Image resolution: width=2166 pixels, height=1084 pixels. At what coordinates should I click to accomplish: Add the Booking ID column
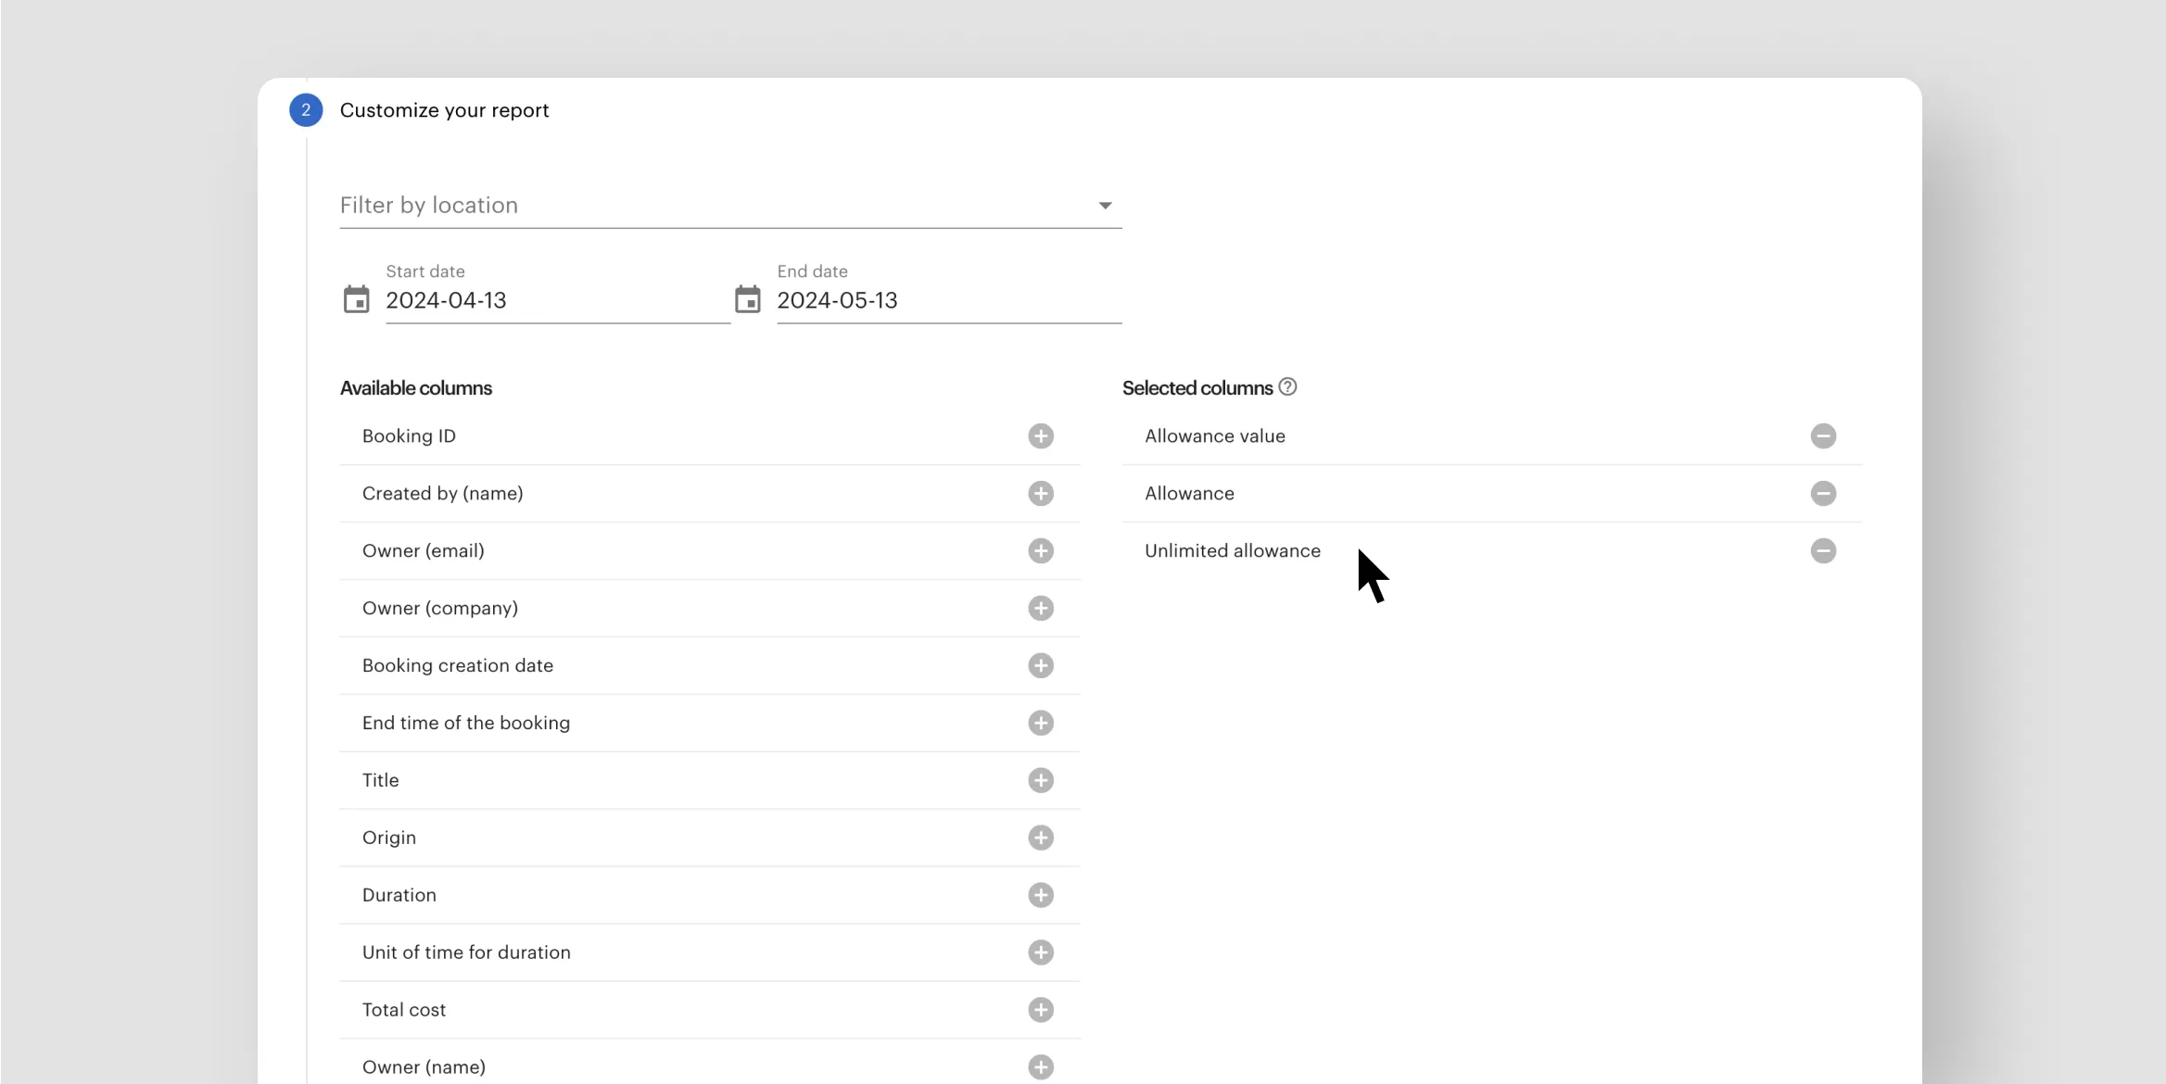1041,436
